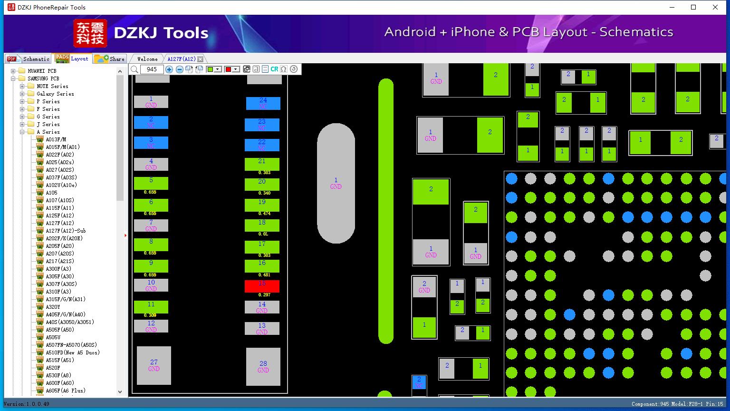Open the Share tab
This screenshot has width=730, height=411.
109,59
